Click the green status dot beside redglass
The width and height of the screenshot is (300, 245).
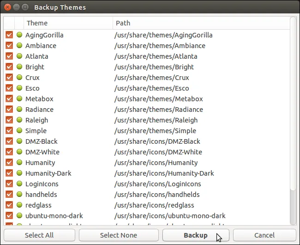tap(19, 205)
